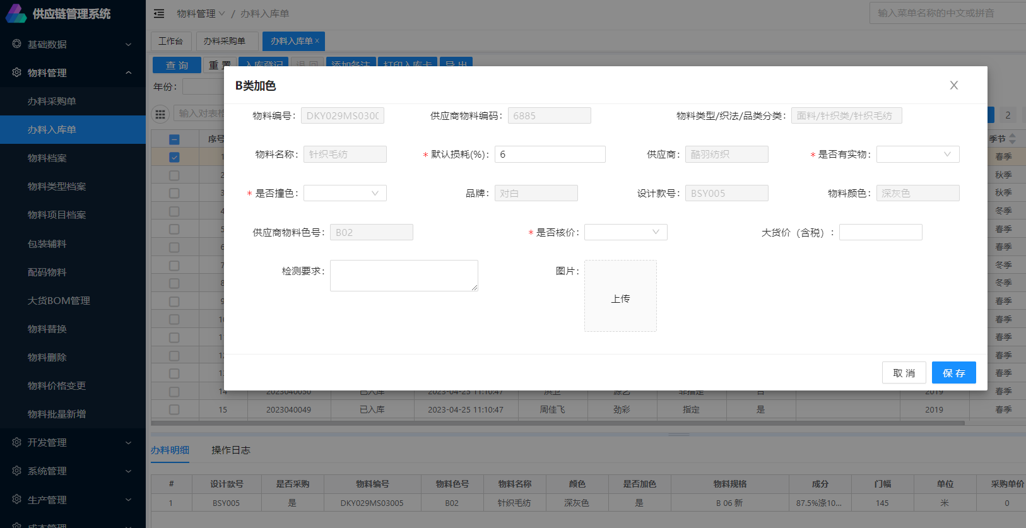Check the checkbox for row 15
1026x528 pixels.
(x=174, y=409)
